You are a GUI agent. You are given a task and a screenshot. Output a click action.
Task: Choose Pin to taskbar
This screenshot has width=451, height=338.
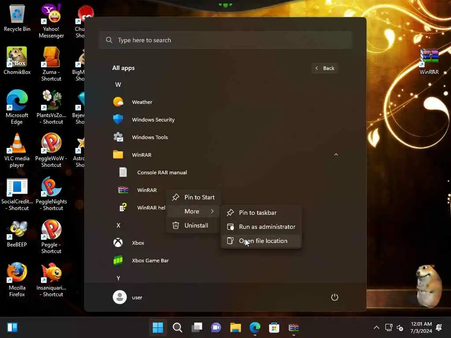click(261, 213)
